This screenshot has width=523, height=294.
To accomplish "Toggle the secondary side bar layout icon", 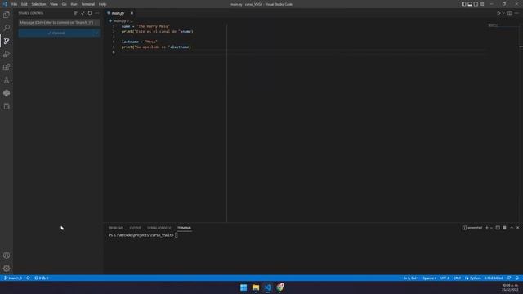I will 476,4.
